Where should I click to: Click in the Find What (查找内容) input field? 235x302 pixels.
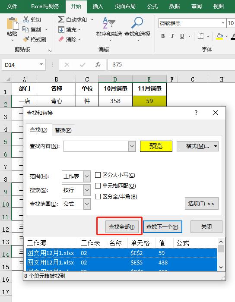[96, 146]
